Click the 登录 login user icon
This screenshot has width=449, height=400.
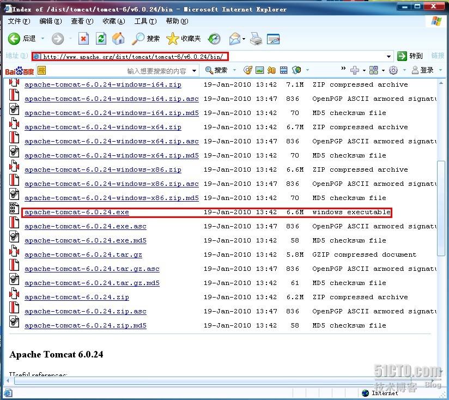click(423, 70)
